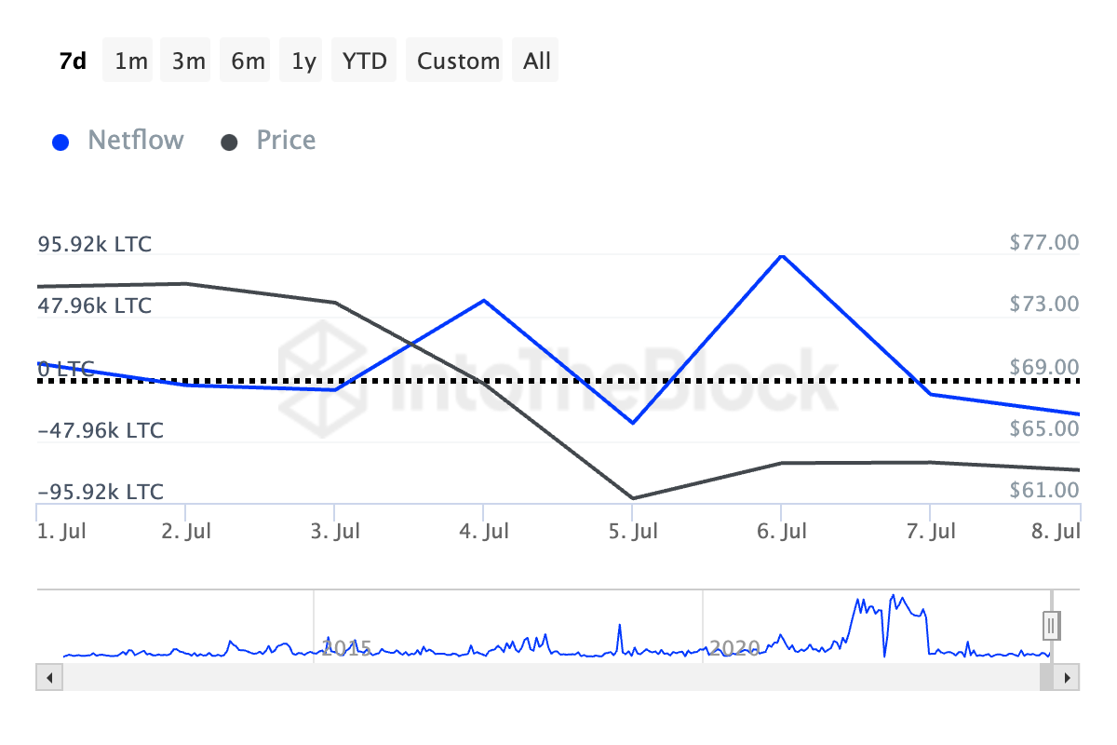Show All historical data
The image size is (1117, 745).
click(x=537, y=61)
